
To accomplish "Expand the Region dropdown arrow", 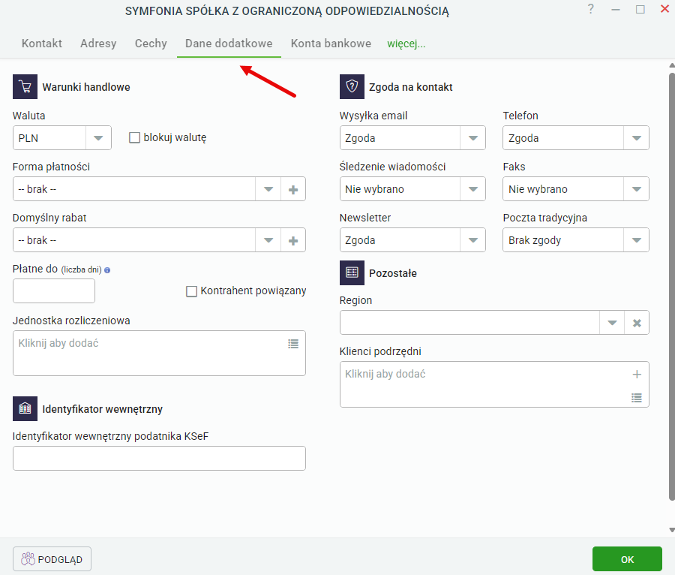I will click(x=612, y=323).
